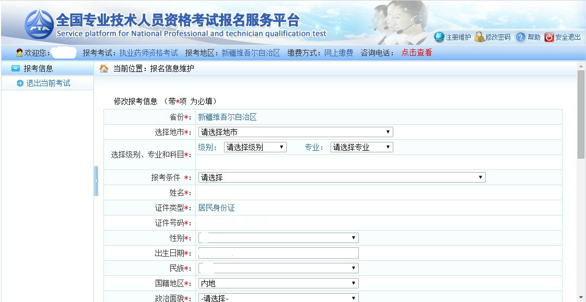The width and height of the screenshot is (586, 302).
Task: Expand the 级别 dropdown list
Action: pos(282,147)
